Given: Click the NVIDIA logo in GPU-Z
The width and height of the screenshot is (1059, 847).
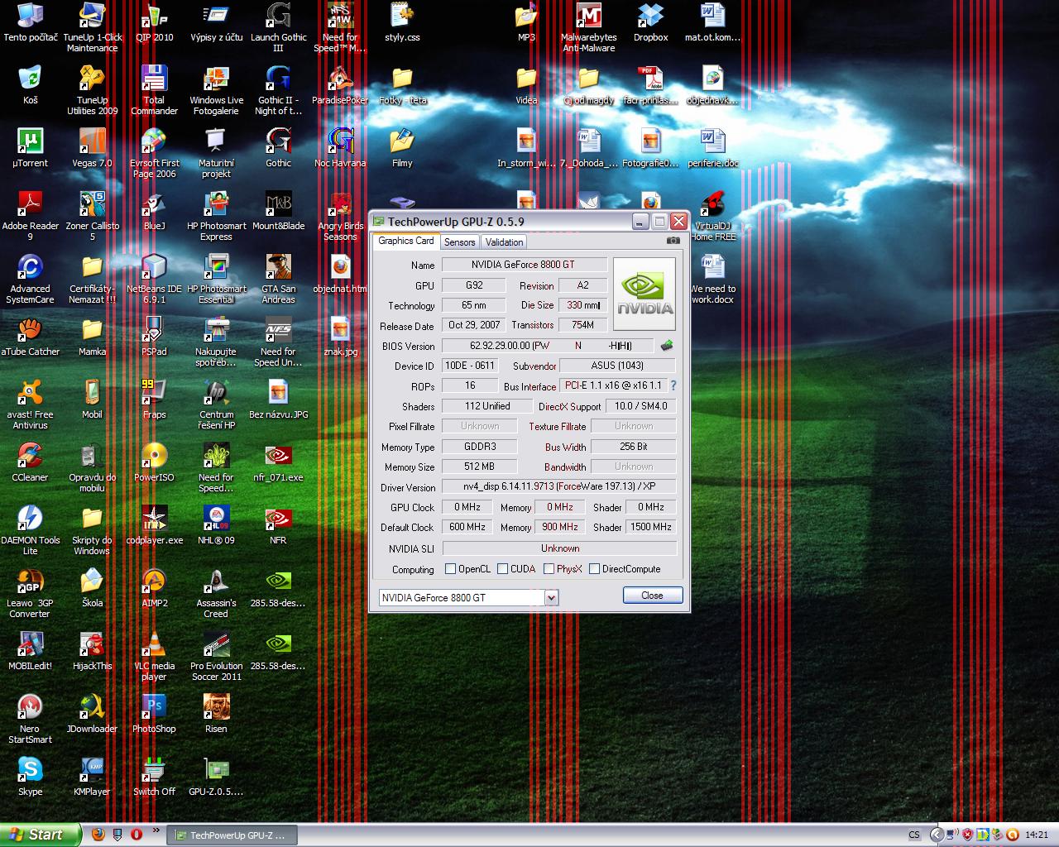Looking at the screenshot, I should pos(645,294).
